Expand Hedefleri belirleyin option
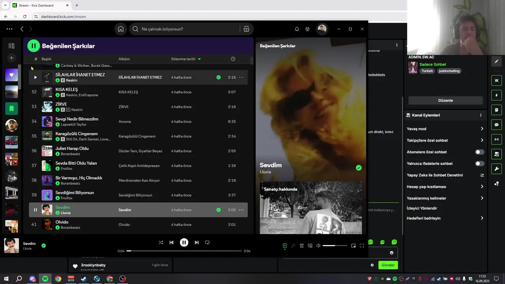Viewport: 505px width, 284px height. click(445, 218)
